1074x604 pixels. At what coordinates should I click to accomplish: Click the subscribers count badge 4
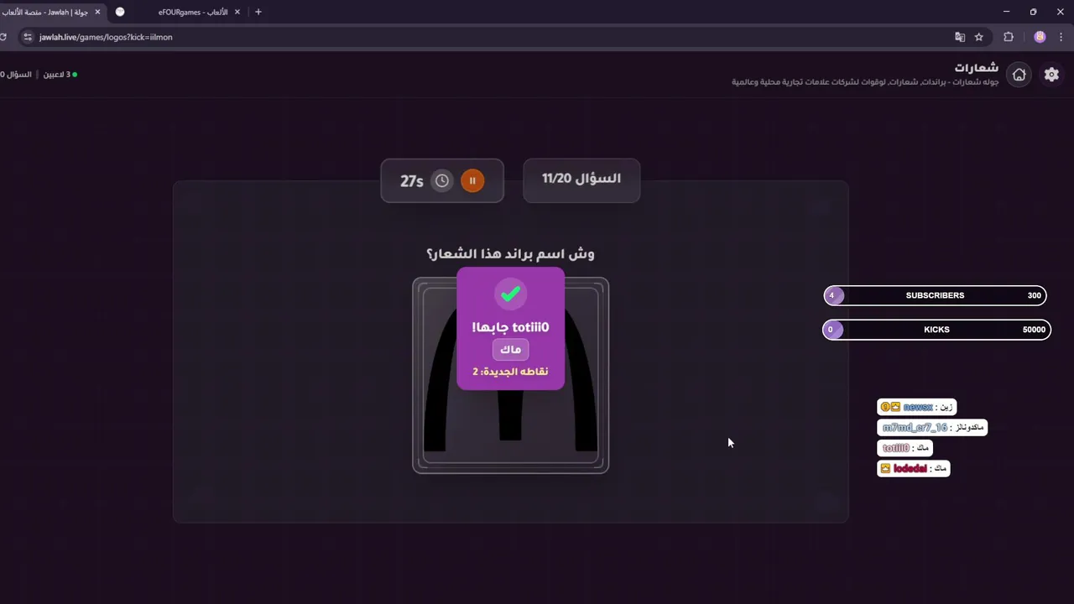pos(832,295)
